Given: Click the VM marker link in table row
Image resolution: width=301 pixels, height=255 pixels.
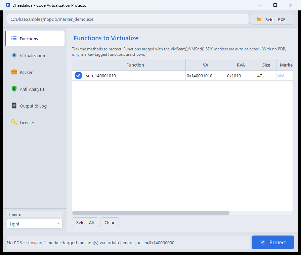Looking at the screenshot, I should pyautogui.click(x=281, y=76).
